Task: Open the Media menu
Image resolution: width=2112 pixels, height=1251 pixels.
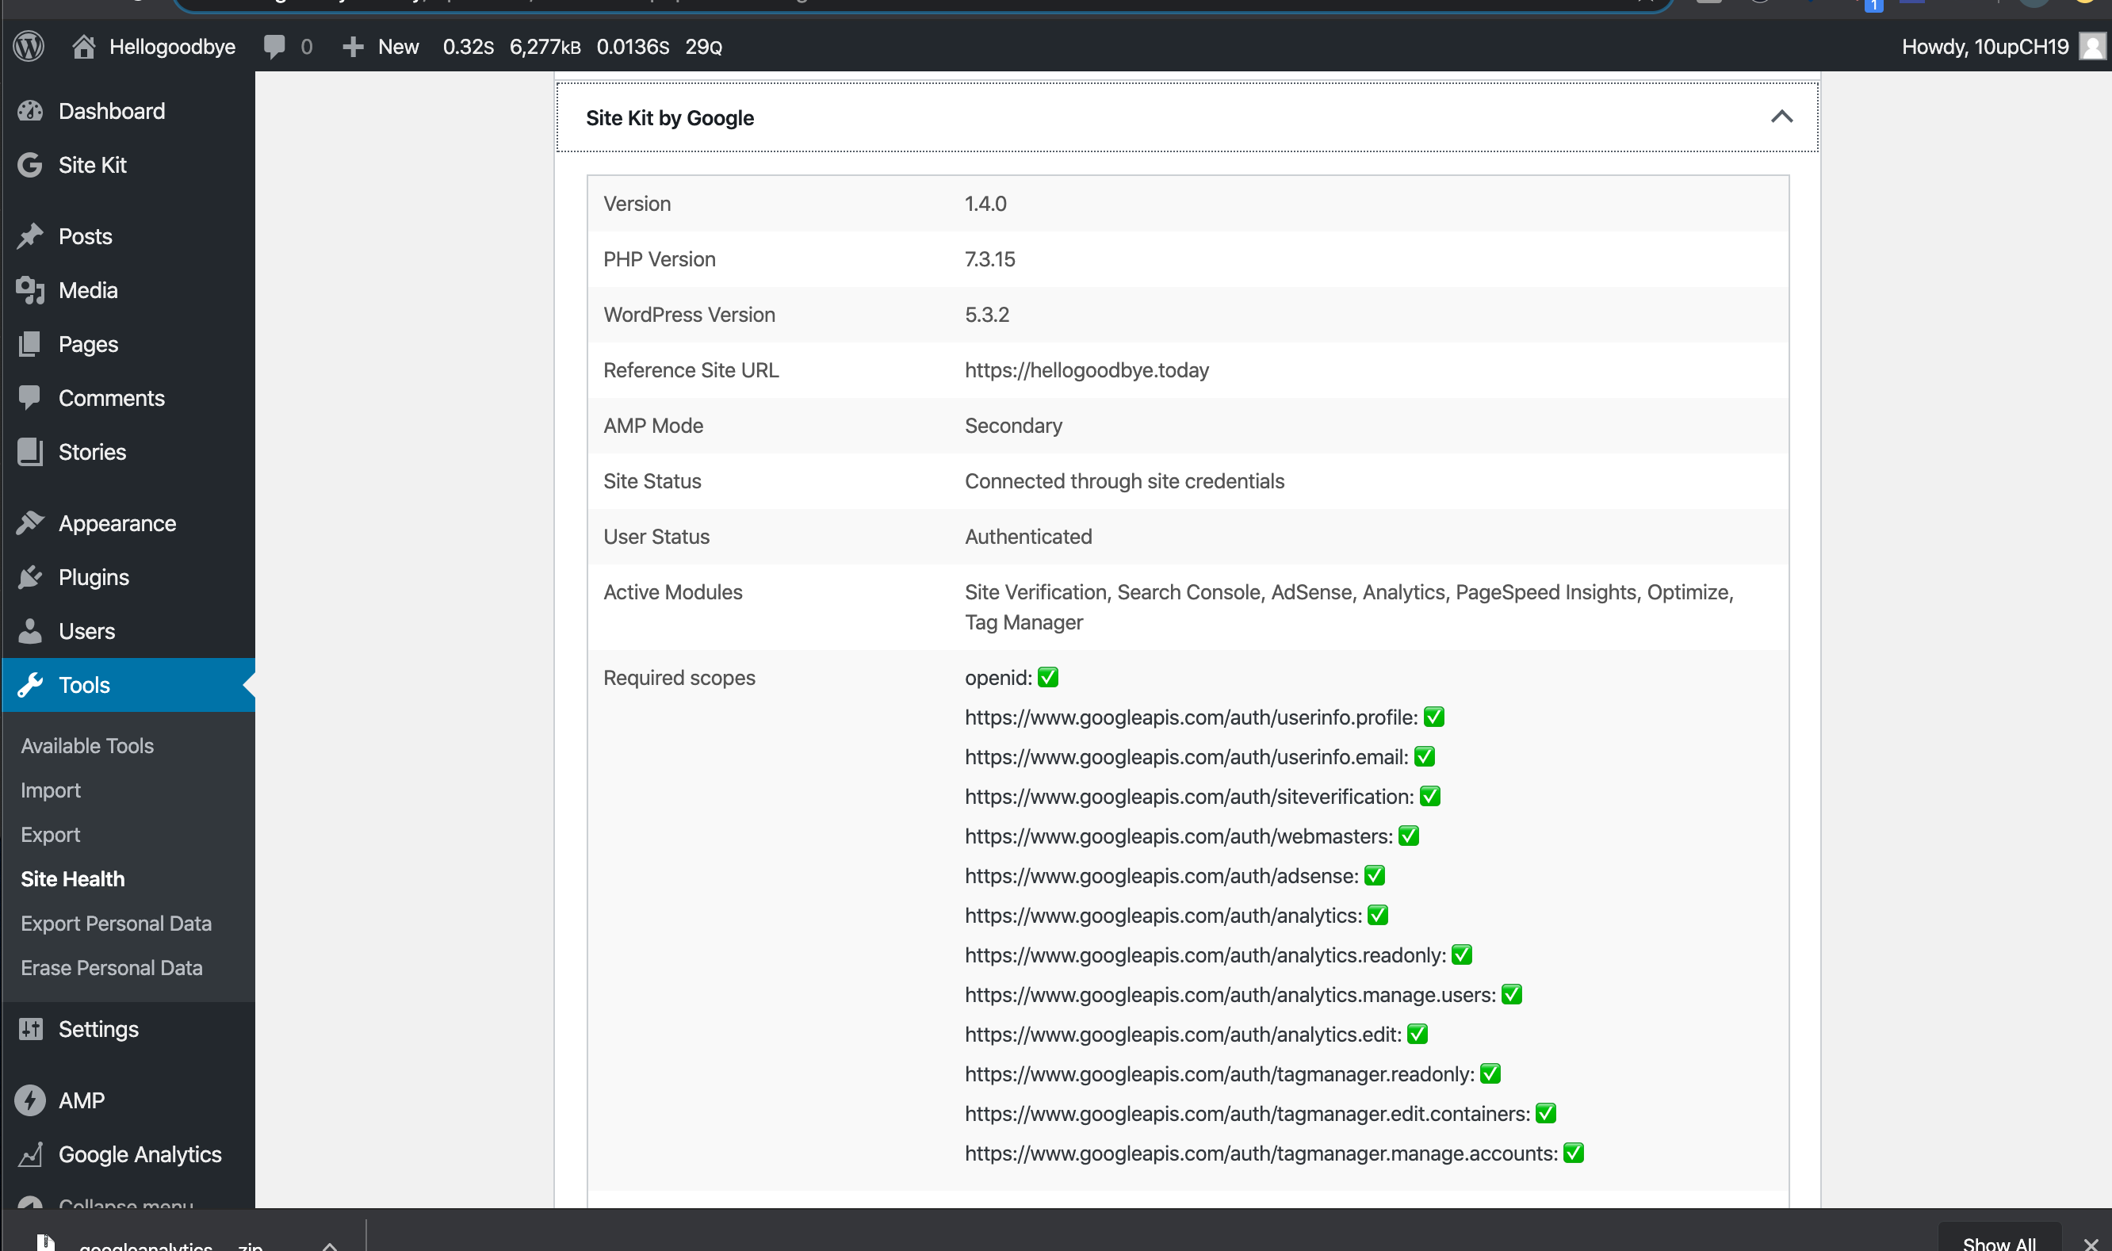Action: pos(89,290)
